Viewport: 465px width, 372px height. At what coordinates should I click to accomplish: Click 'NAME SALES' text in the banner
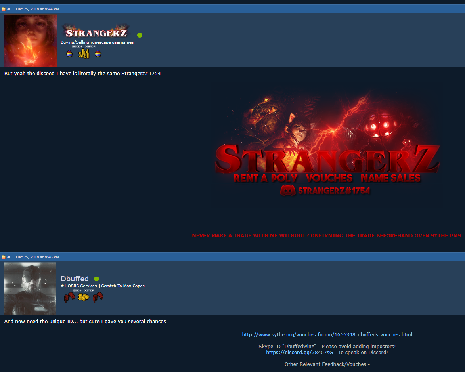coord(390,178)
